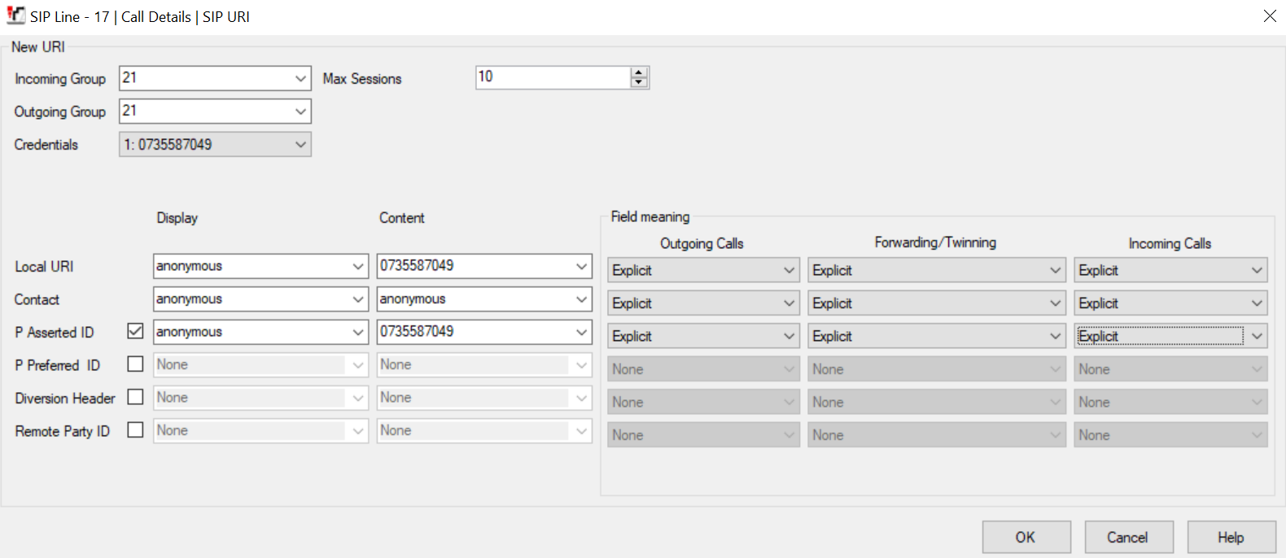Click the Local URI Content text 0735587049
Image resolution: width=1286 pixels, height=558 pixels.
(417, 265)
